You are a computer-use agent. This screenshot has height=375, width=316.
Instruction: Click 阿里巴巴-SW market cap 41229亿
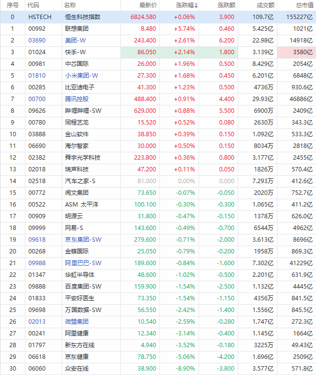301,263
